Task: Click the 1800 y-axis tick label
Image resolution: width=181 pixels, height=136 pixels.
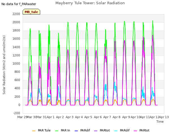Action: click(16, 31)
